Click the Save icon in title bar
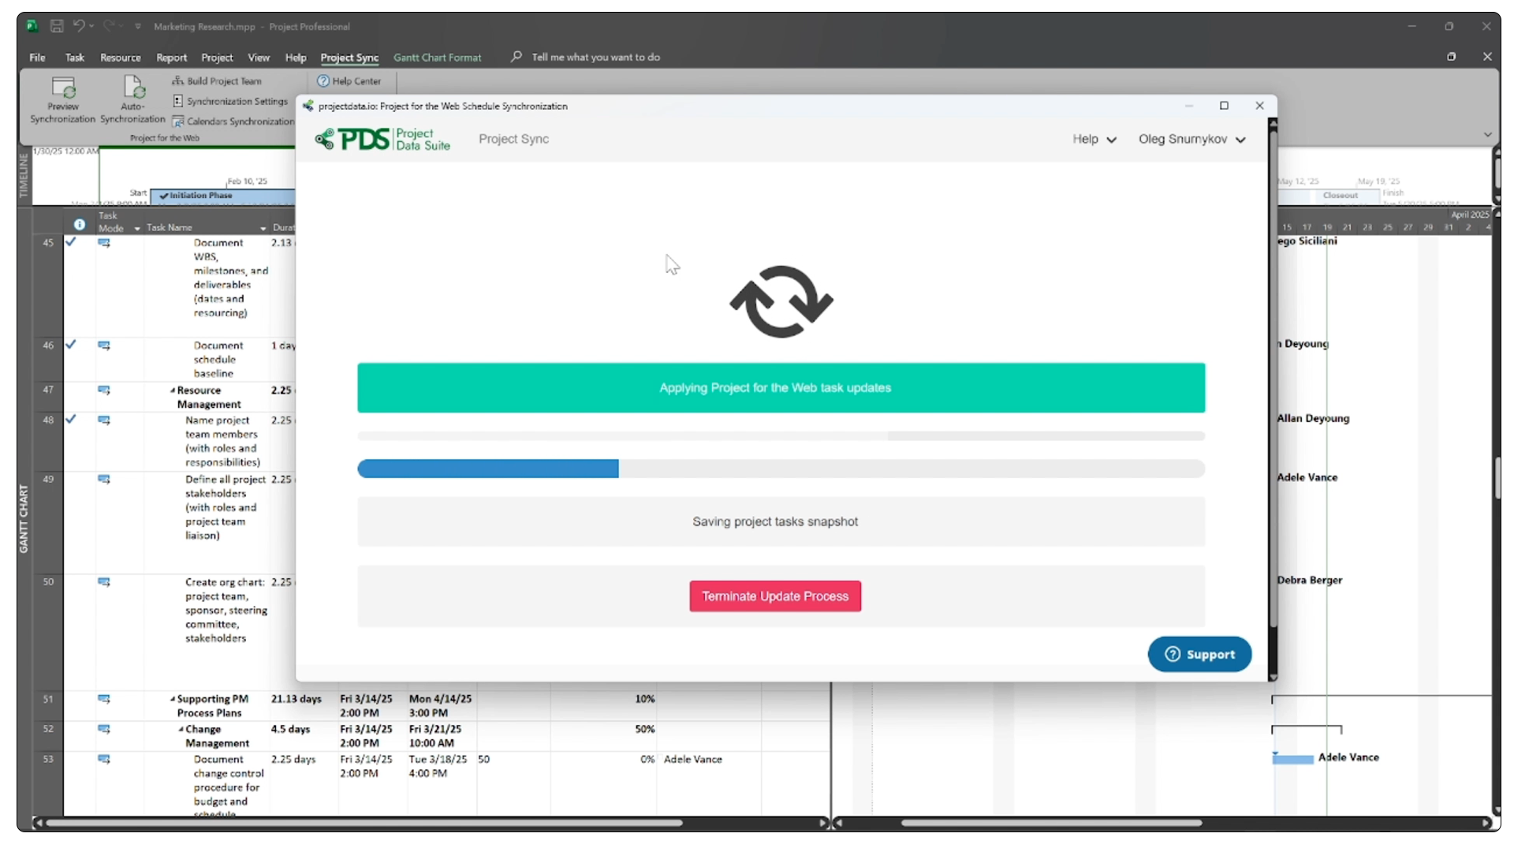 coord(57,26)
